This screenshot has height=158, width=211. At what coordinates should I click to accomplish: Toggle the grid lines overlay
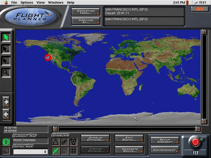(74, 151)
